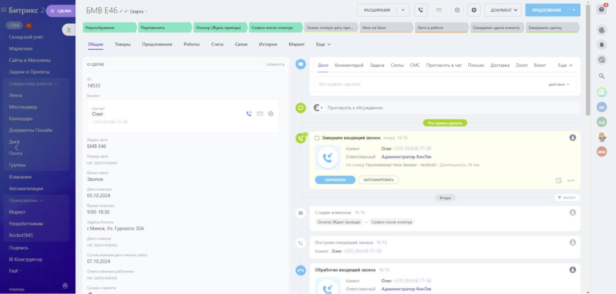616x294 pixels.
Task: Click изменить in the О СДЕЛКЕ section
Action: [275, 64]
